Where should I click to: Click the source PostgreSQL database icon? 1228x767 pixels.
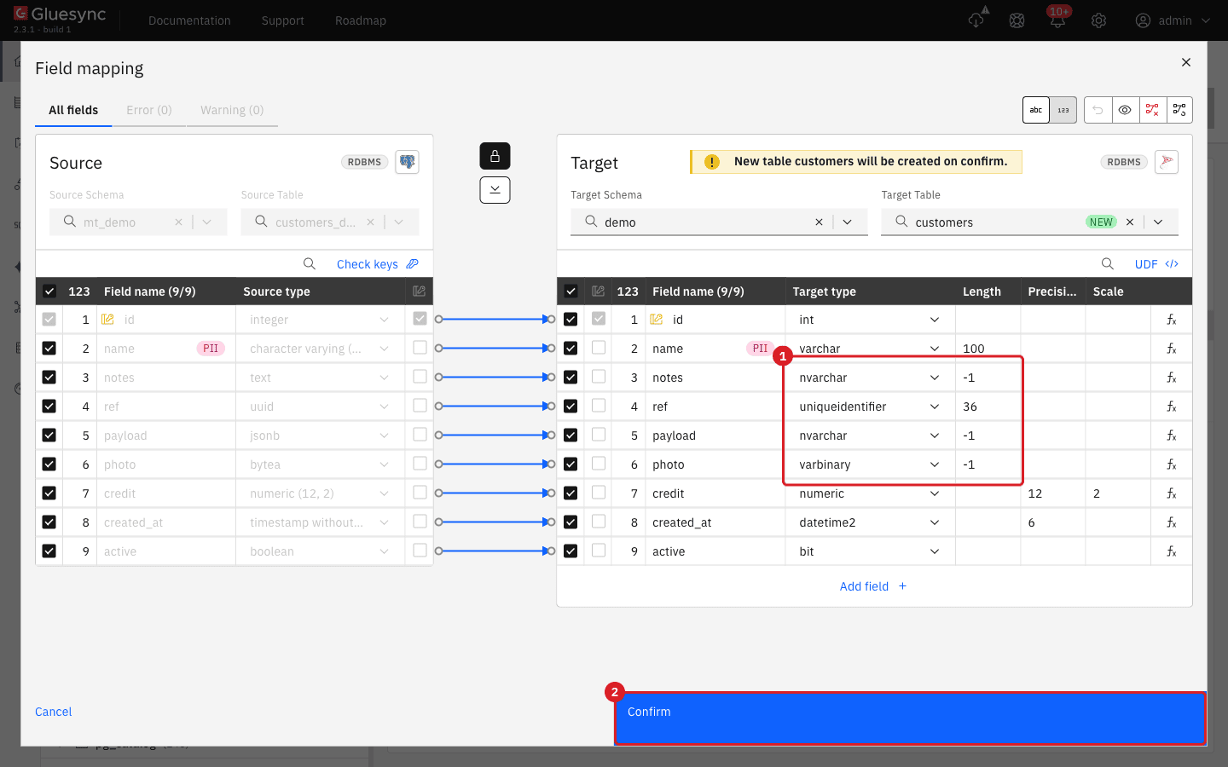(407, 162)
